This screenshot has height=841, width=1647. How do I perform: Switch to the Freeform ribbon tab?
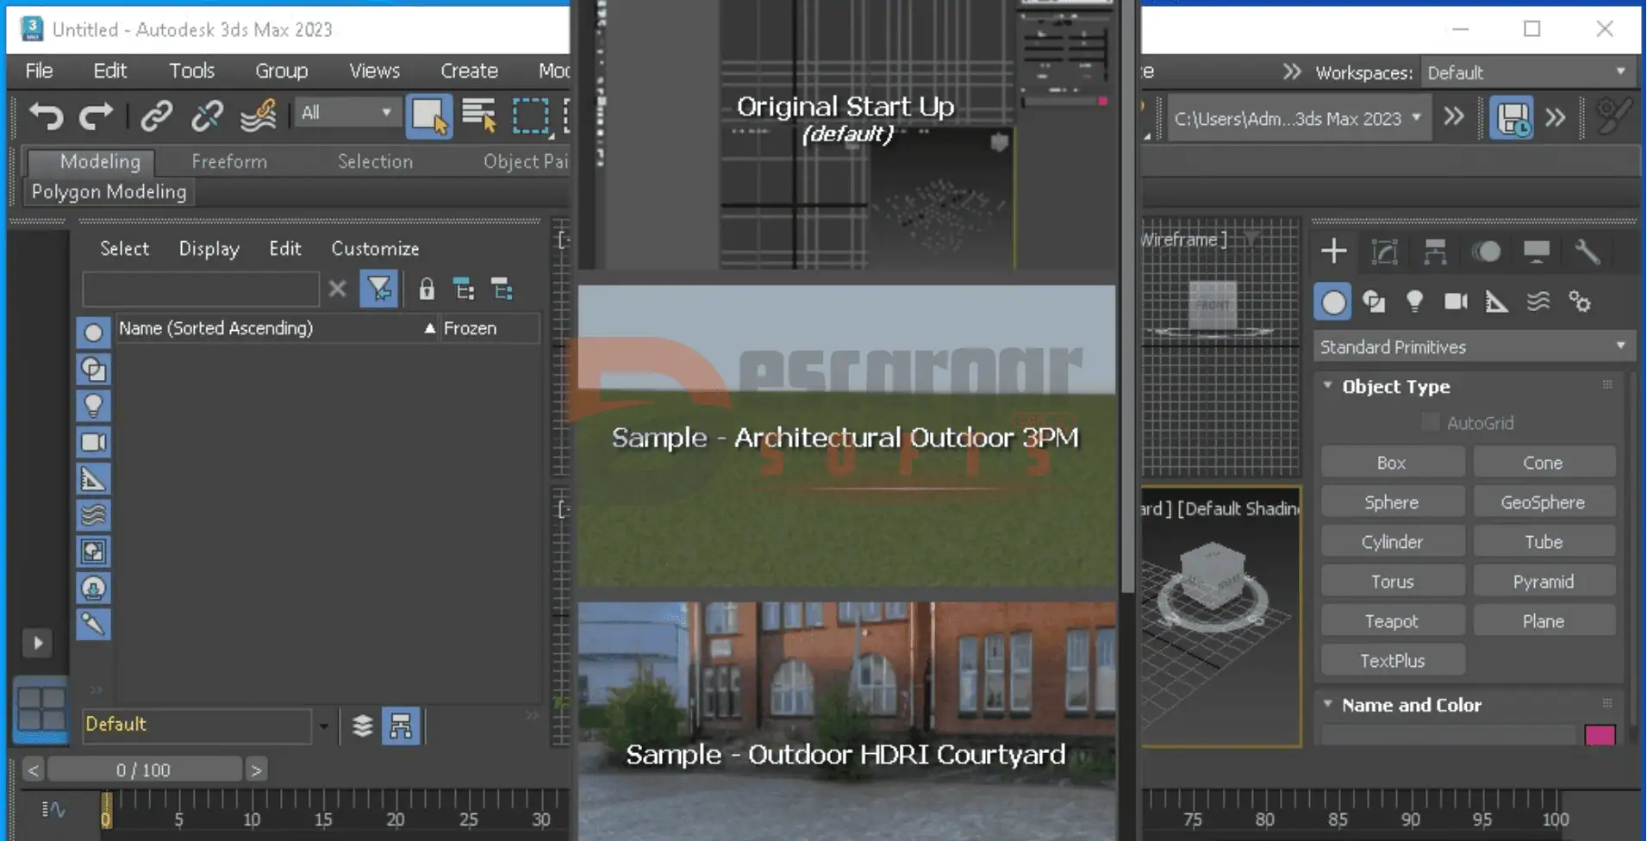point(229,161)
